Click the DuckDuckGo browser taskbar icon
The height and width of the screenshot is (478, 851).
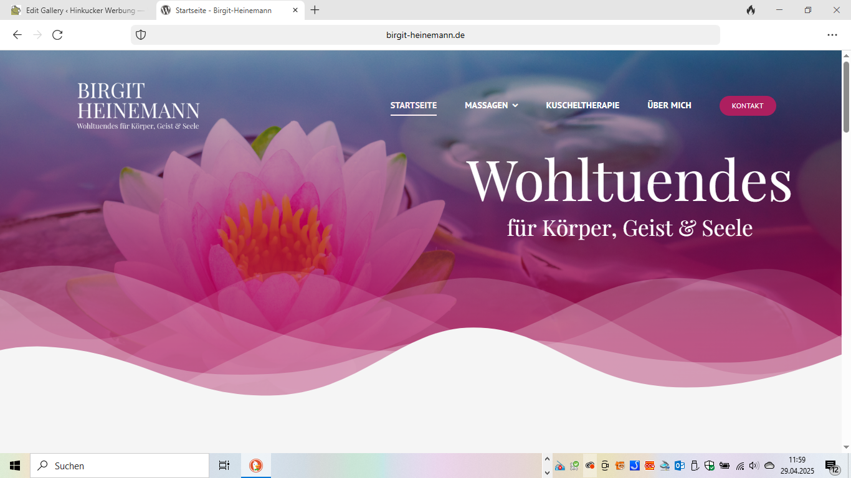click(x=256, y=466)
